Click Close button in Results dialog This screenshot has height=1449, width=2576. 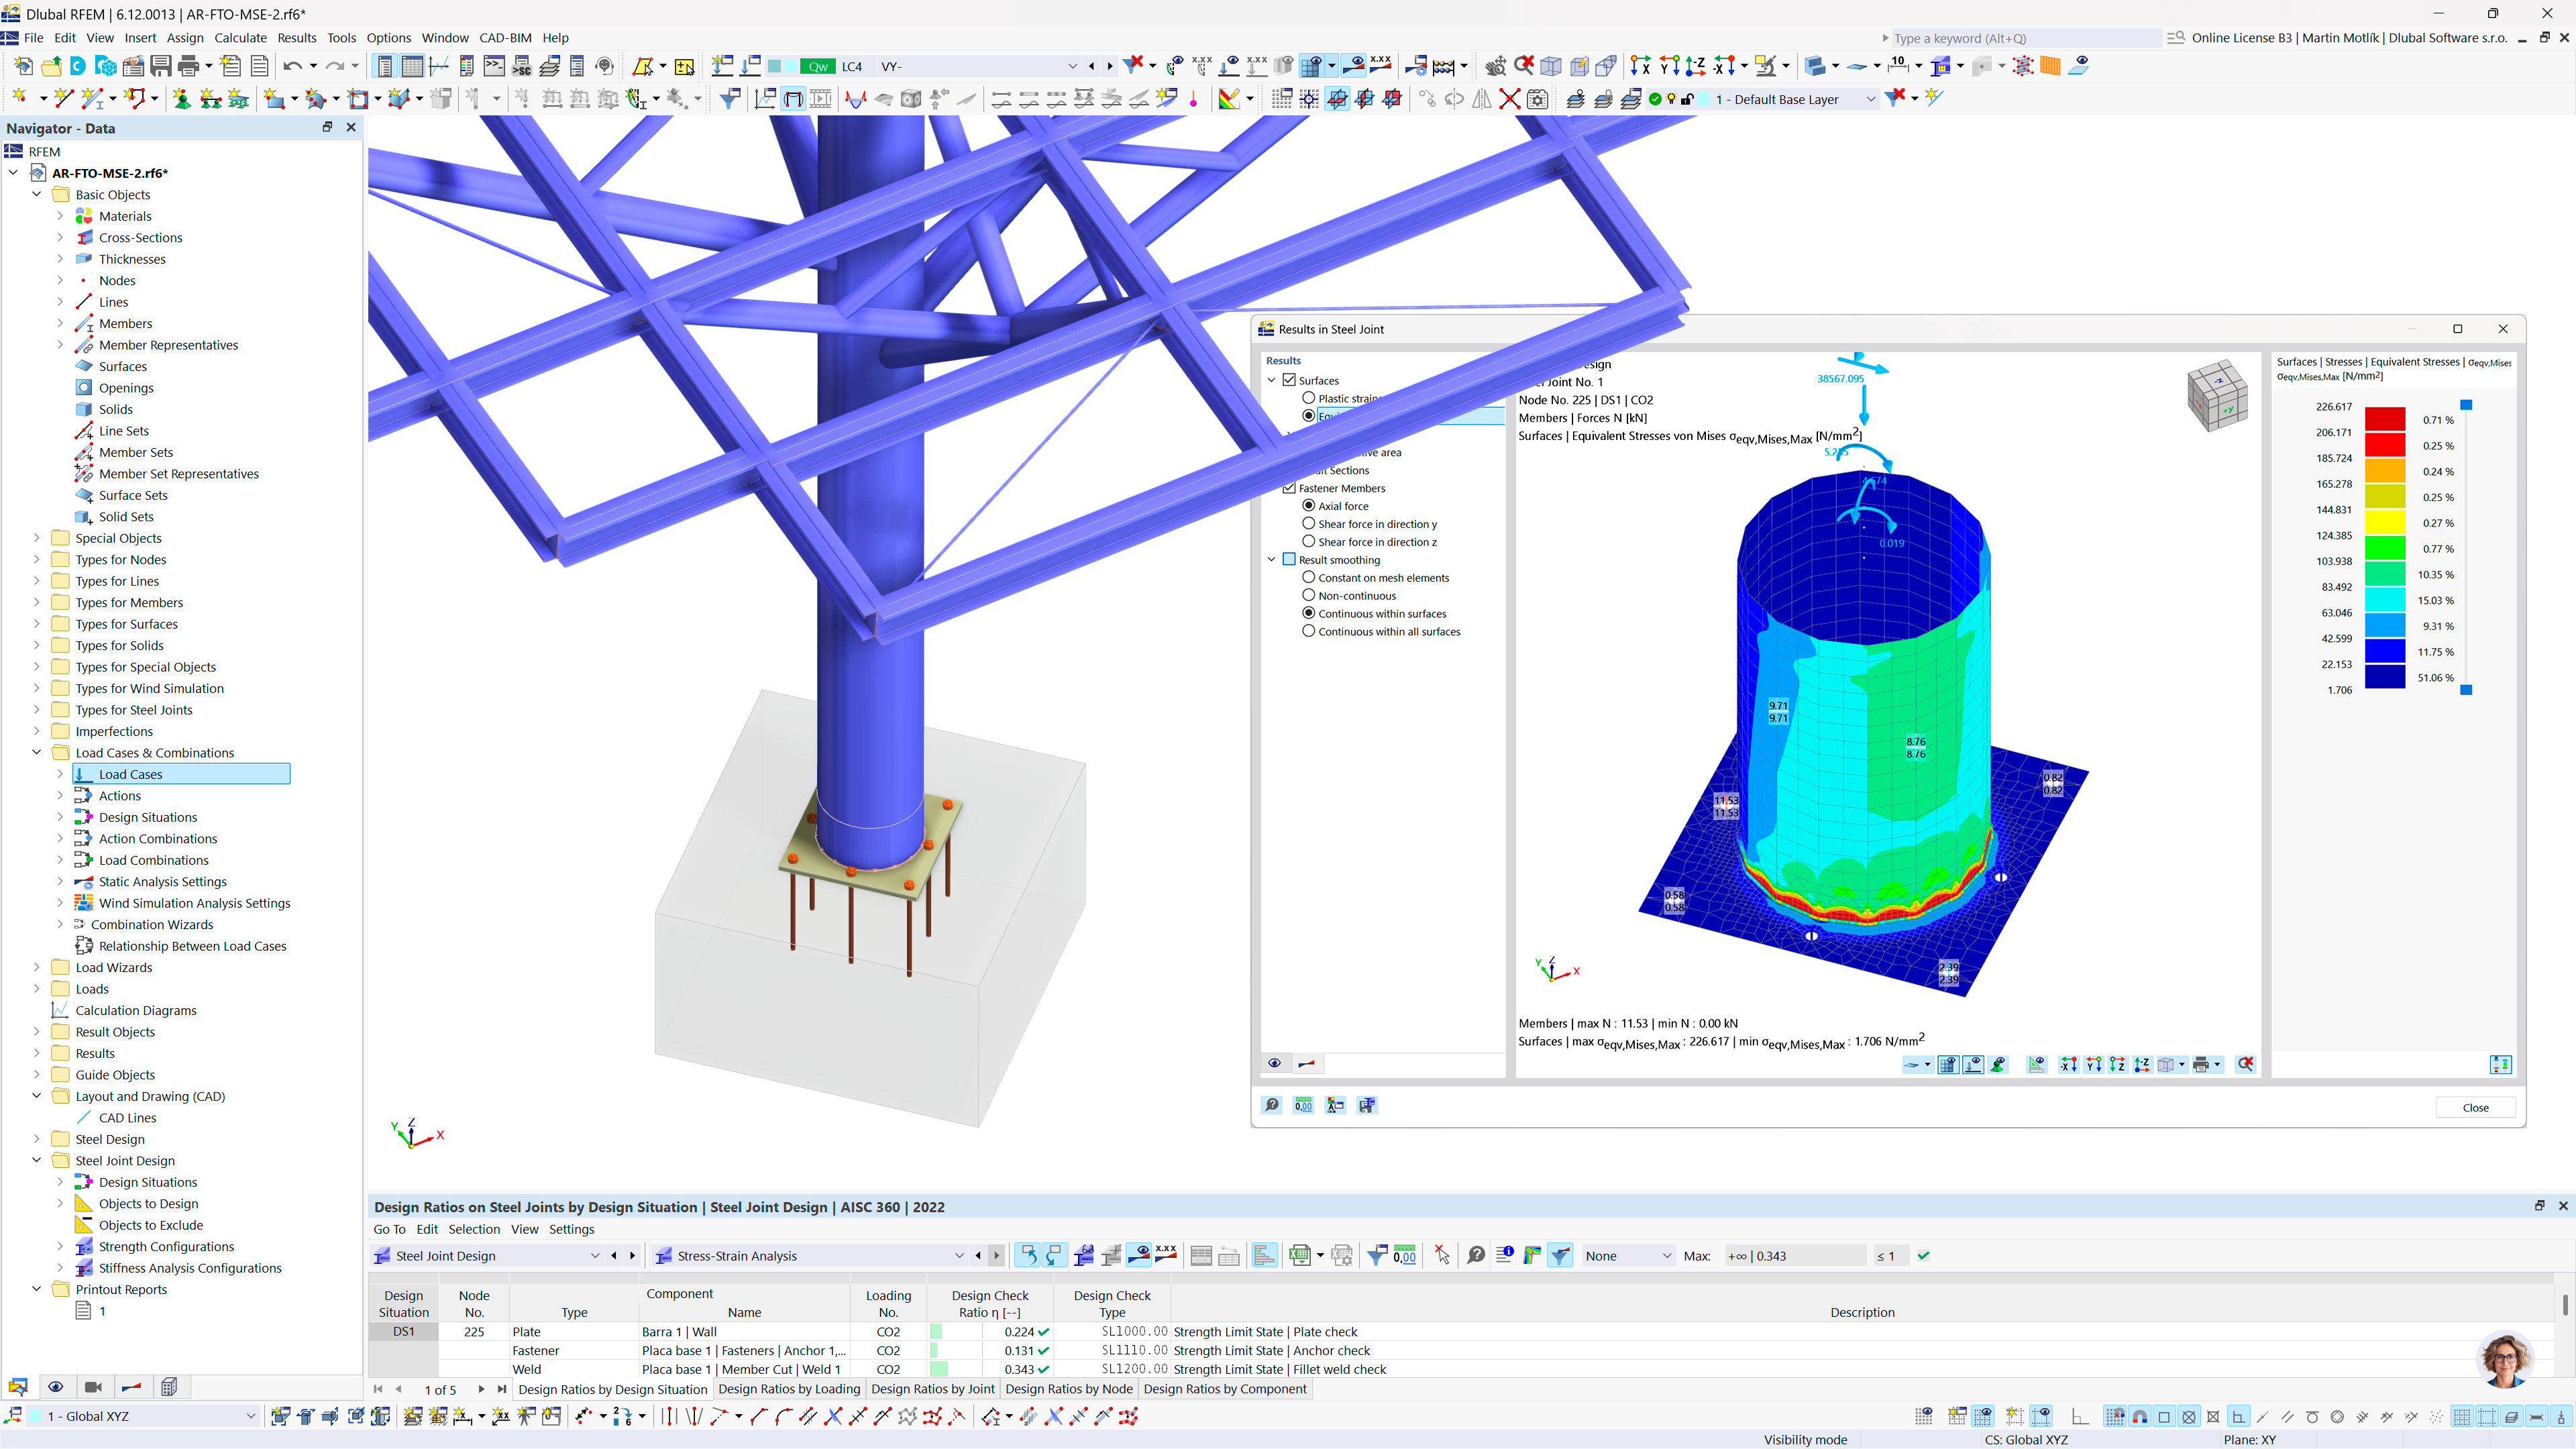(2475, 1107)
